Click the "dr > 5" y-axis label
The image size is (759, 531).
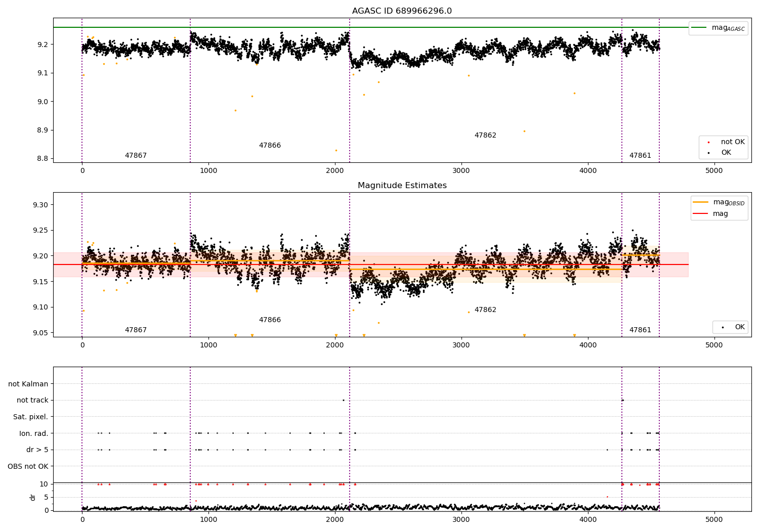[37, 450]
